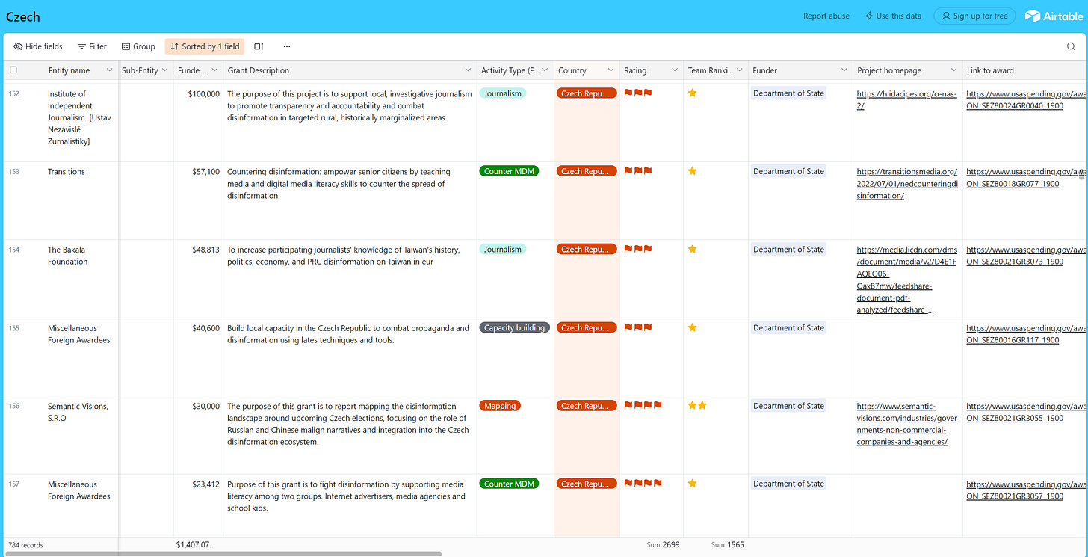Select the $100,000 funding cell
The image size is (1088, 557).
(x=198, y=123)
